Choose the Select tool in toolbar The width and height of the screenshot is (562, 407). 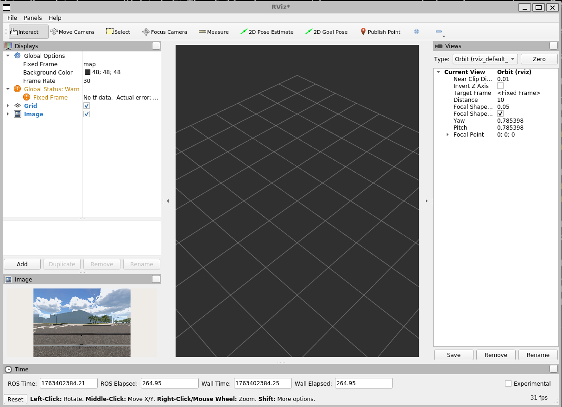[118, 32]
